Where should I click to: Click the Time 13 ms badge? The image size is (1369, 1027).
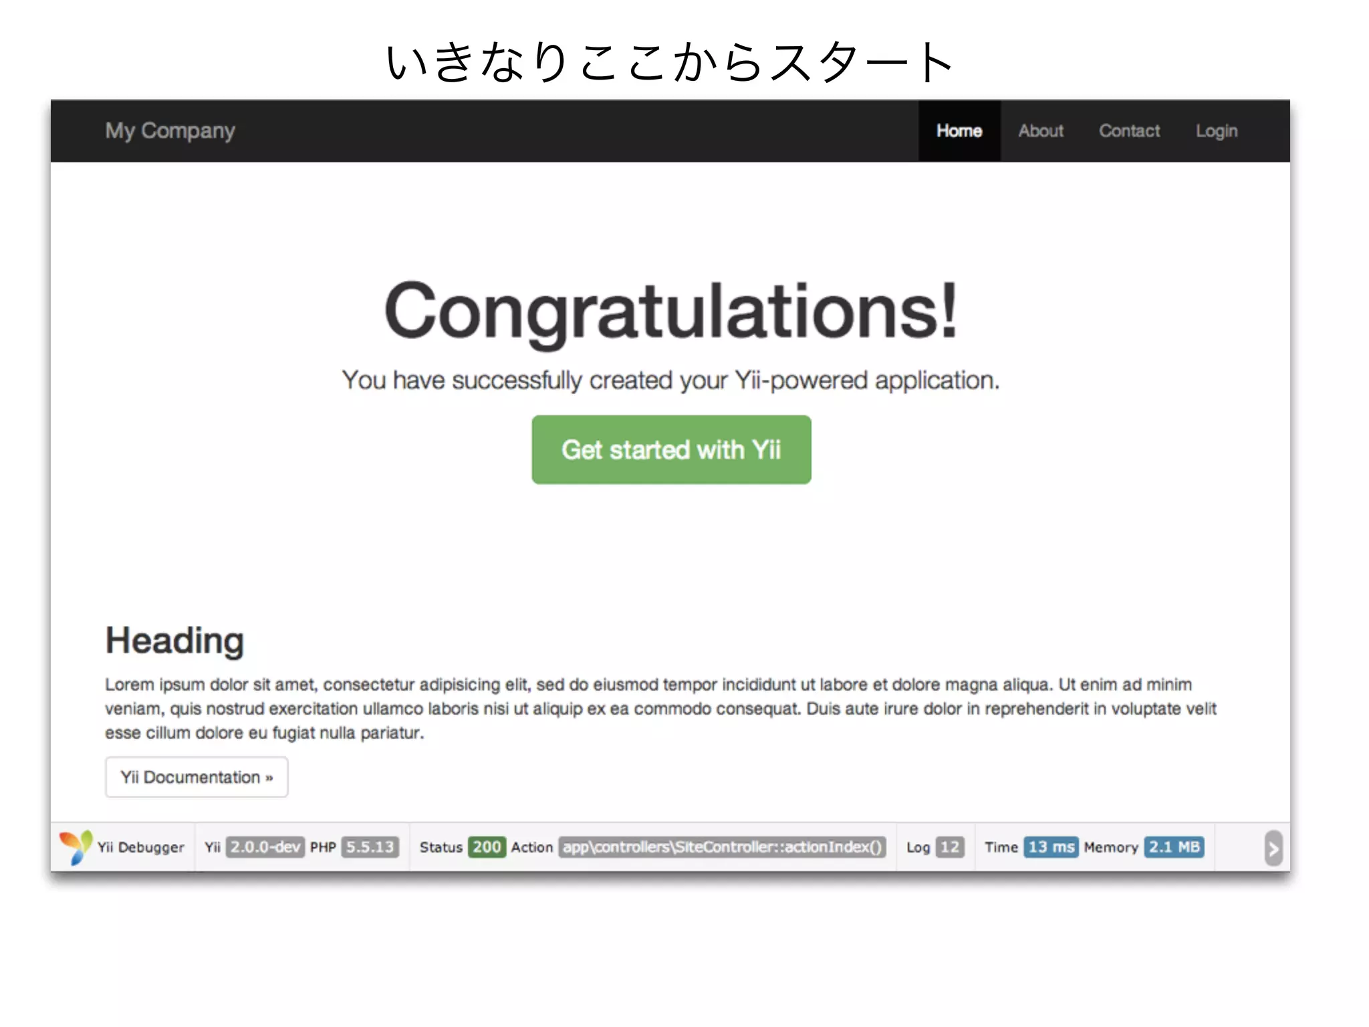click(1051, 847)
